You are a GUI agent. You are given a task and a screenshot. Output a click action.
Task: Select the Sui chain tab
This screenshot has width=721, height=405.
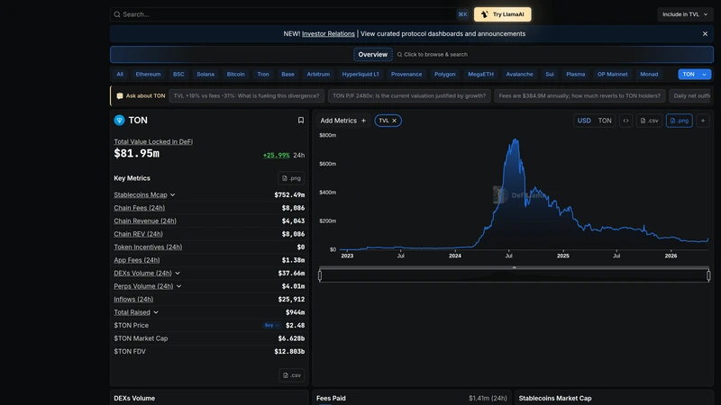pyautogui.click(x=550, y=75)
